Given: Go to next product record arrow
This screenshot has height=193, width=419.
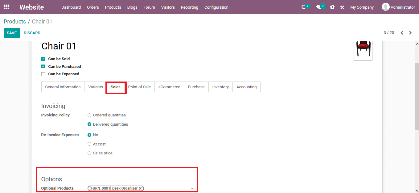Looking at the screenshot, I should [410, 33].
